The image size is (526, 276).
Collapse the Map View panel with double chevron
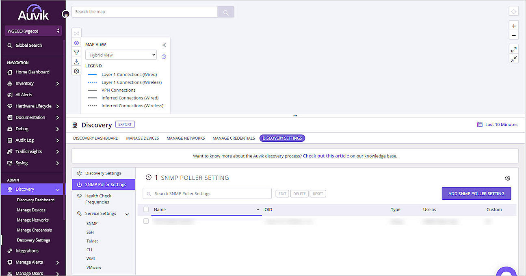(164, 45)
